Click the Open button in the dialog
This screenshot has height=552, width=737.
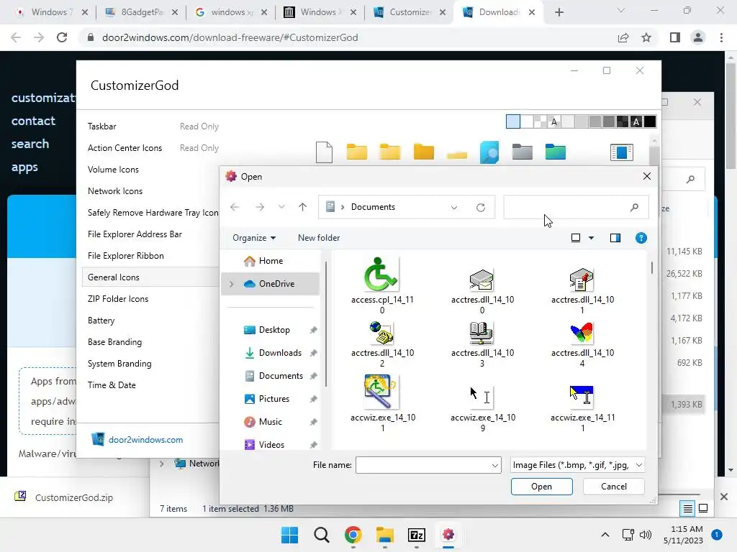pos(541,487)
